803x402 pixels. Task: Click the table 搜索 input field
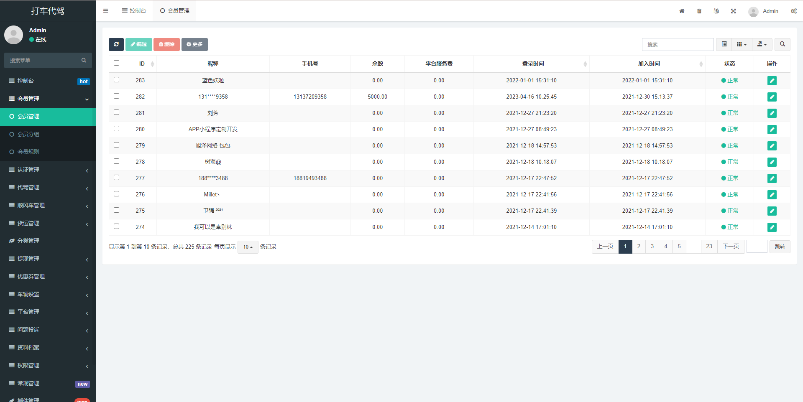tap(678, 44)
